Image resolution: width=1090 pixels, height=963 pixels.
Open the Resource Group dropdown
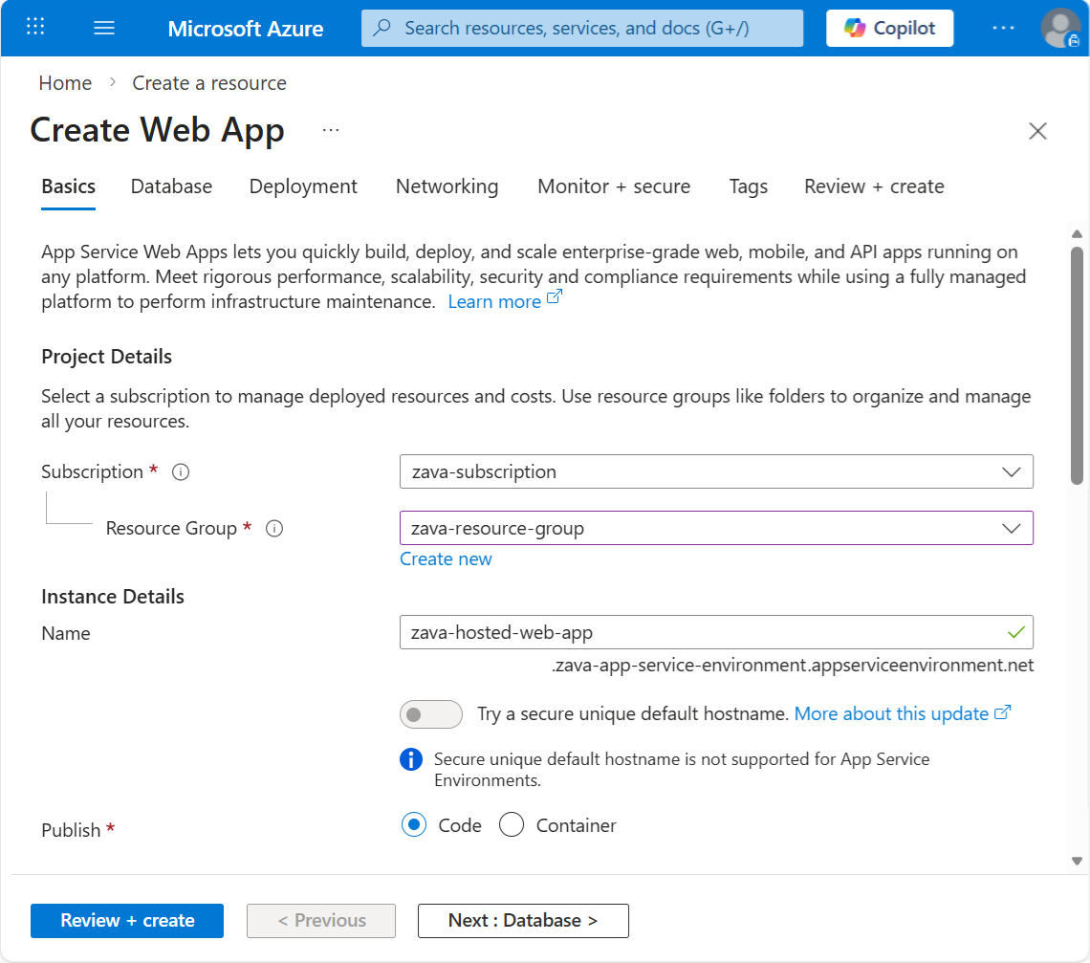click(x=1012, y=528)
